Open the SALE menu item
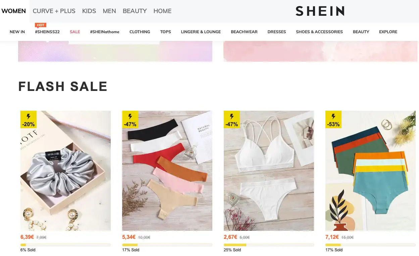The image size is (419, 256). 75,32
